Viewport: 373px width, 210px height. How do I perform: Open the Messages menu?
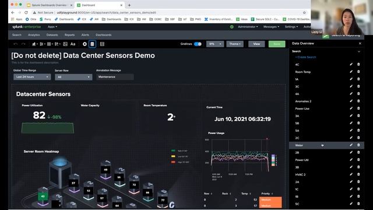click(x=271, y=27)
